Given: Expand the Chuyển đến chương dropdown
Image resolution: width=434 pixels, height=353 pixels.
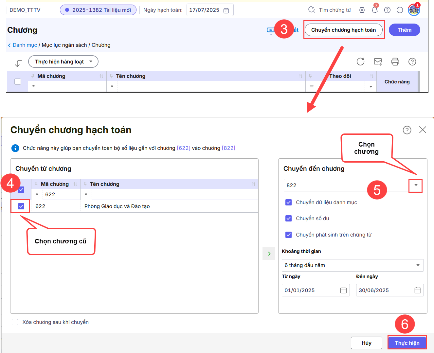Looking at the screenshot, I should (416, 185).
